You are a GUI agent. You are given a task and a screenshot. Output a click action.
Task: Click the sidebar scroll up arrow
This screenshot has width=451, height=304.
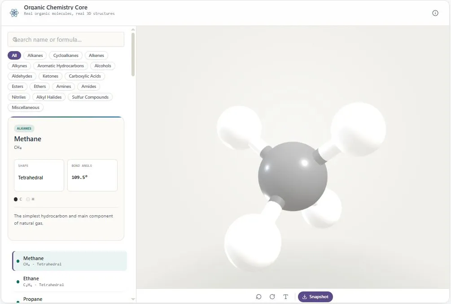[x=133, y=29]
